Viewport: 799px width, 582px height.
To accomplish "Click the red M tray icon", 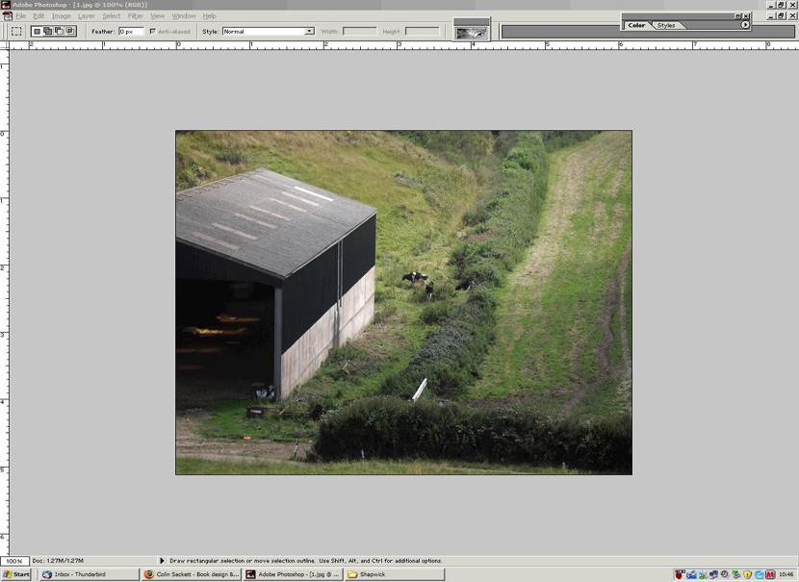I will (x=770, y=574).
